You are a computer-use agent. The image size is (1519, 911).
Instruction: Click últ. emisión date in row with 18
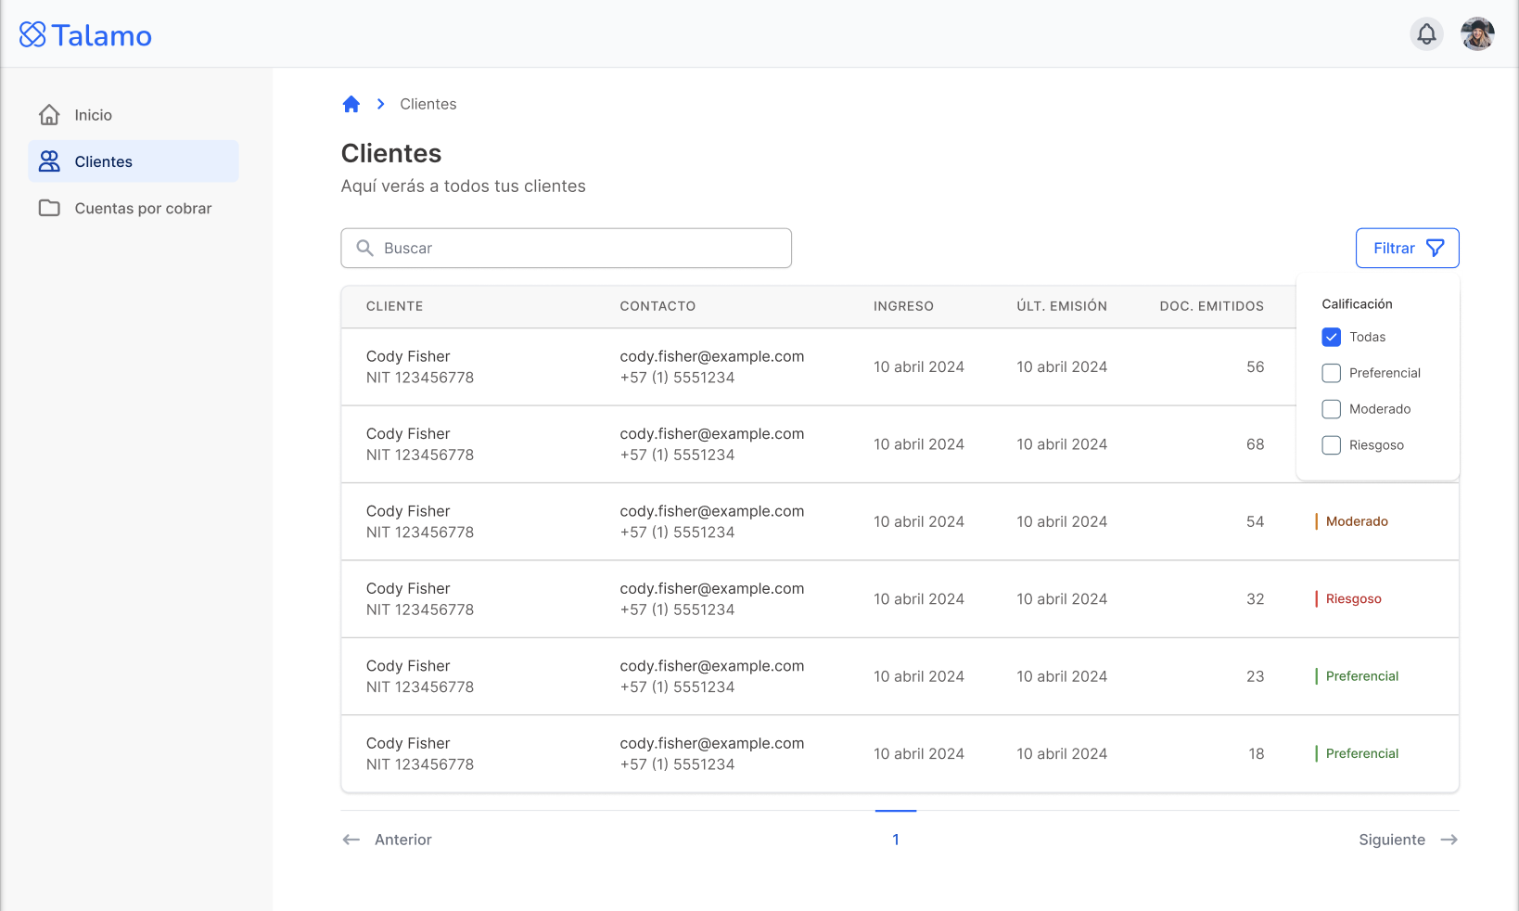(1062, 753)
